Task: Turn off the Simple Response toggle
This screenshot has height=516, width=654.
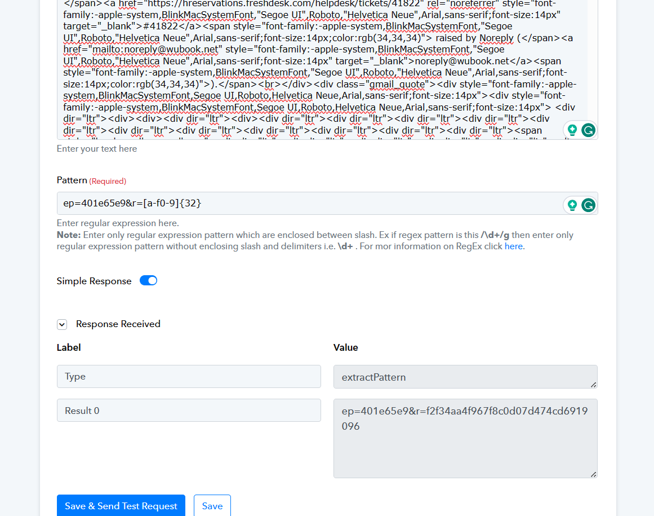Action: point(149,281)
